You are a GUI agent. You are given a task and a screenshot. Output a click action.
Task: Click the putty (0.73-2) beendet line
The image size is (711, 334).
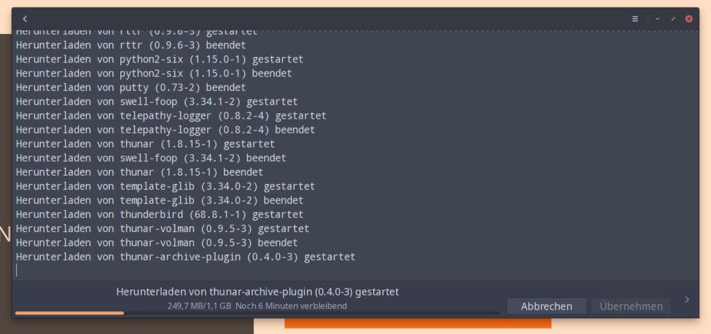coord(131,87)
